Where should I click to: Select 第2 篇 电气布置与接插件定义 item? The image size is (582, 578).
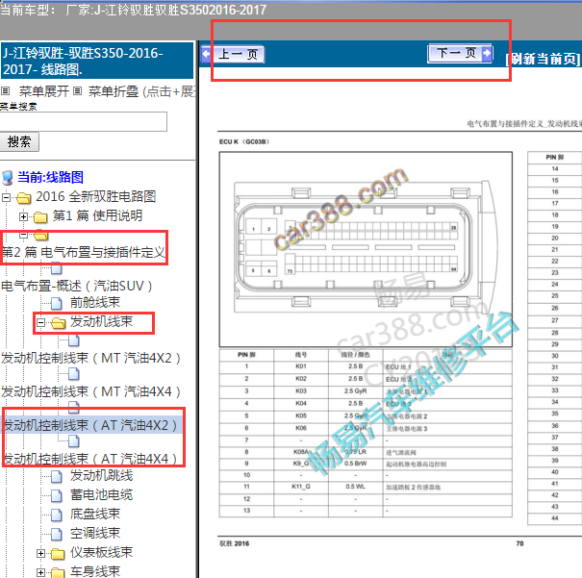coord(83,252)
